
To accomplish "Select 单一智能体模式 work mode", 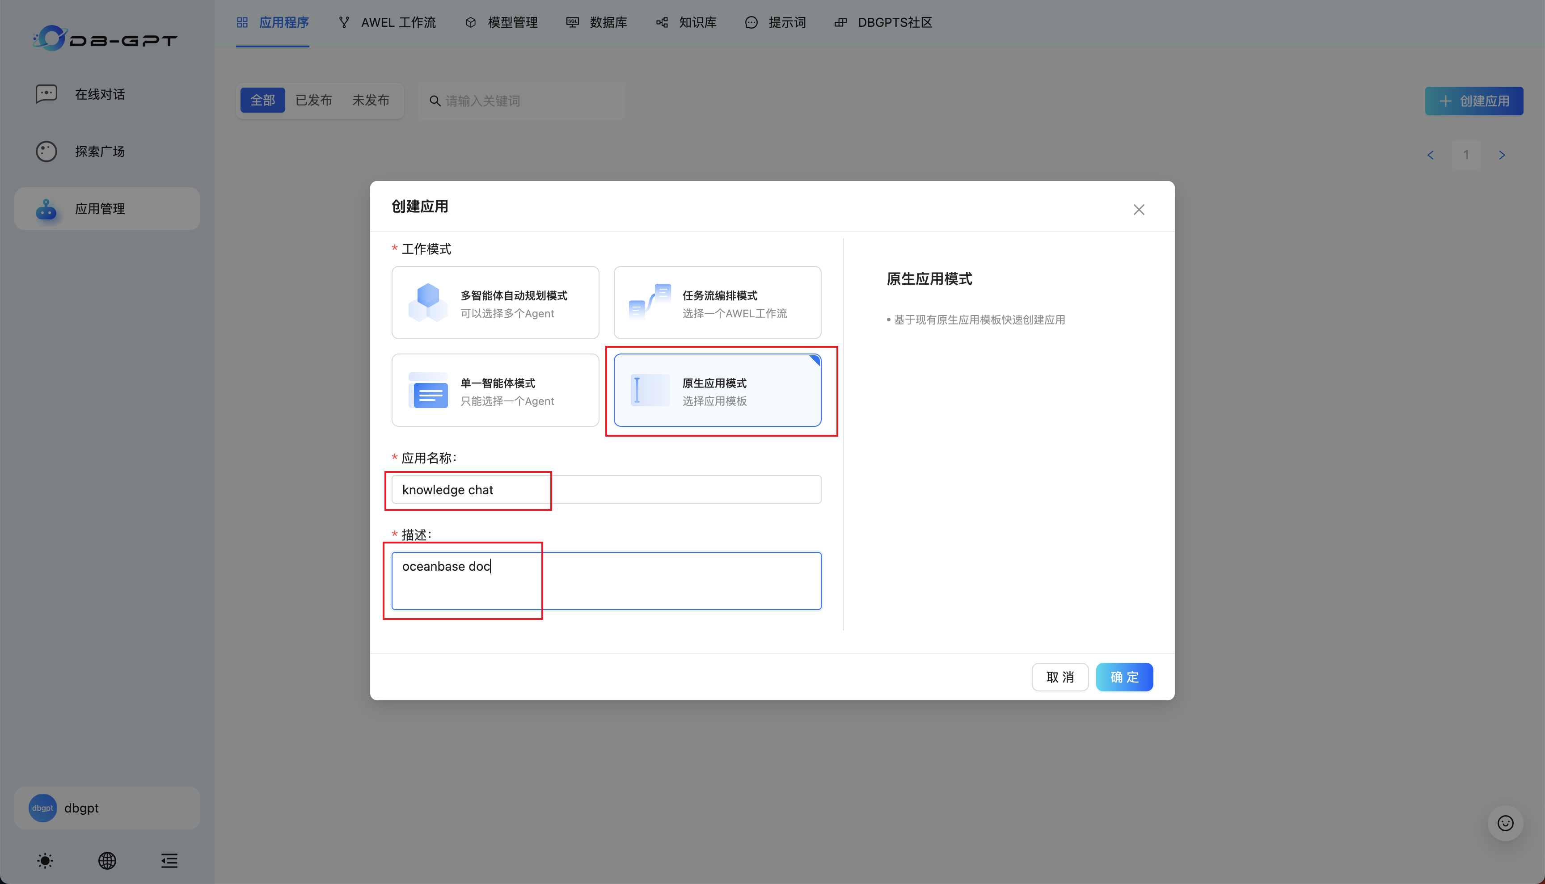I will [x=495, y=391].
